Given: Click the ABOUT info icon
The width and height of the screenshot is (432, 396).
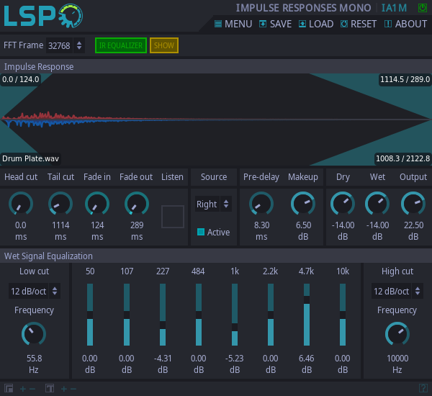Looking at the screenshot, I should pyautogui.click(x=388, y=24).
